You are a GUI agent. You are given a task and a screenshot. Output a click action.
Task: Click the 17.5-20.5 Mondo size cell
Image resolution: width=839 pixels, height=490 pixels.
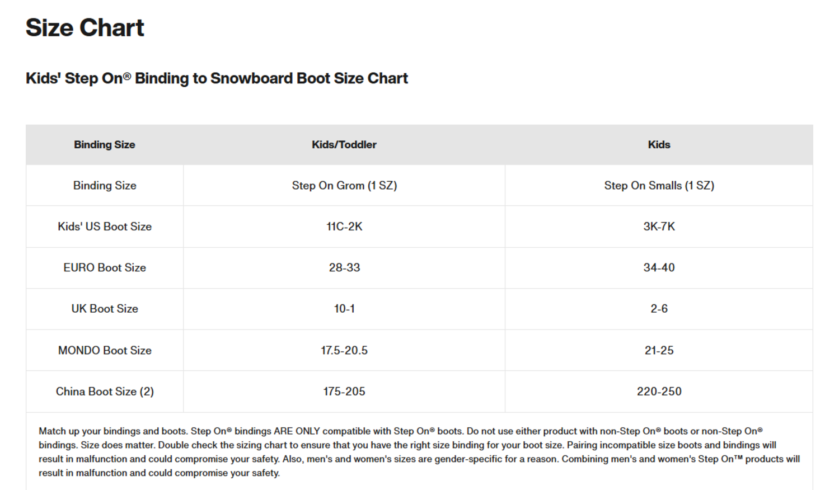[x=344, y=351]
